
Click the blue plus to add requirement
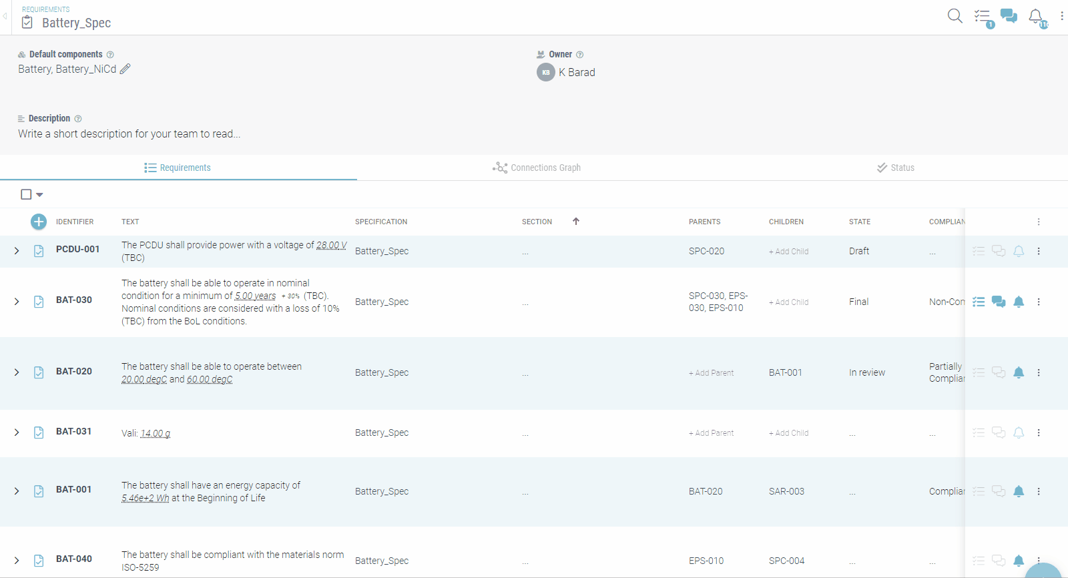click(39, 222)
